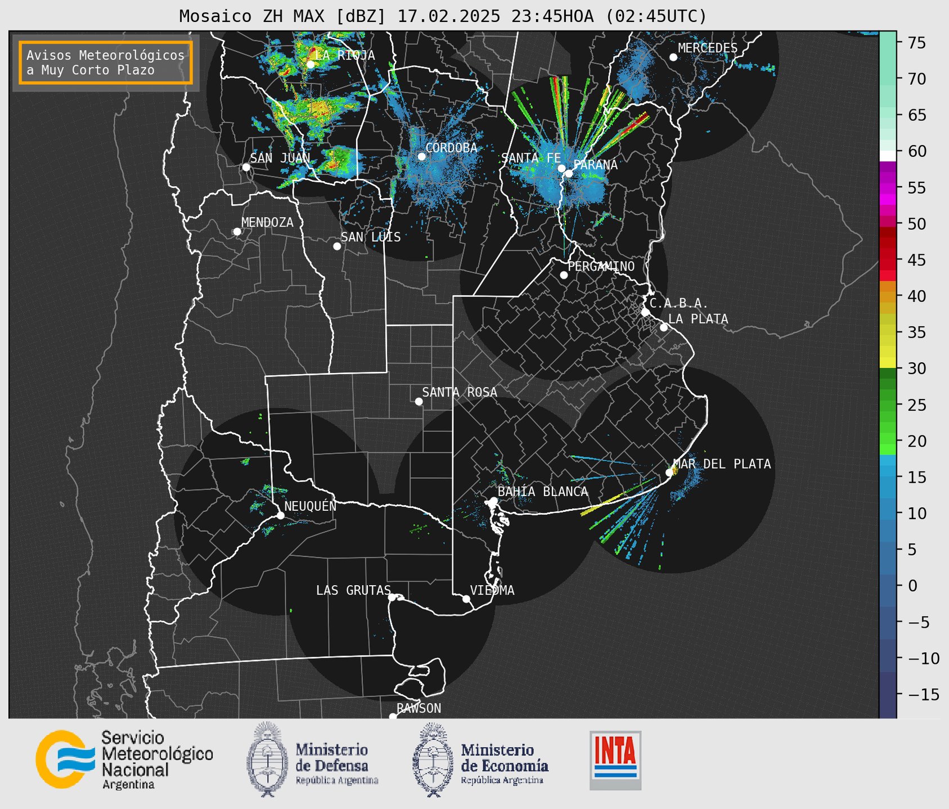Click the San Luis city dot

pyautogui.click(x=337, y=246)
